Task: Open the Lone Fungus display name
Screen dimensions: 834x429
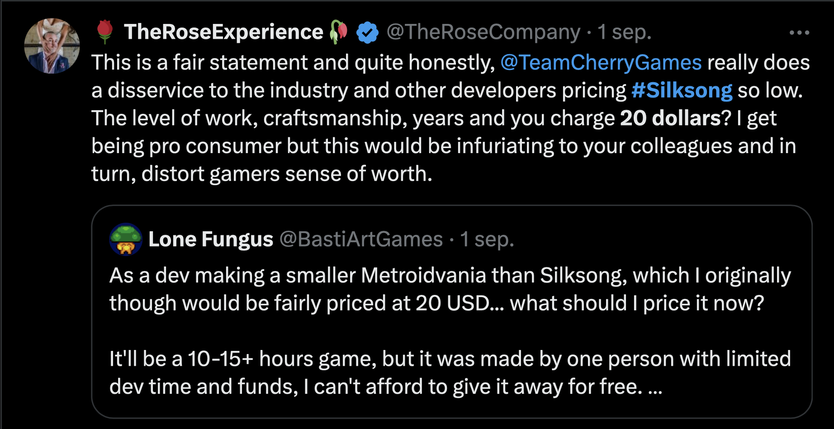Action: click(x=211, y=239)
